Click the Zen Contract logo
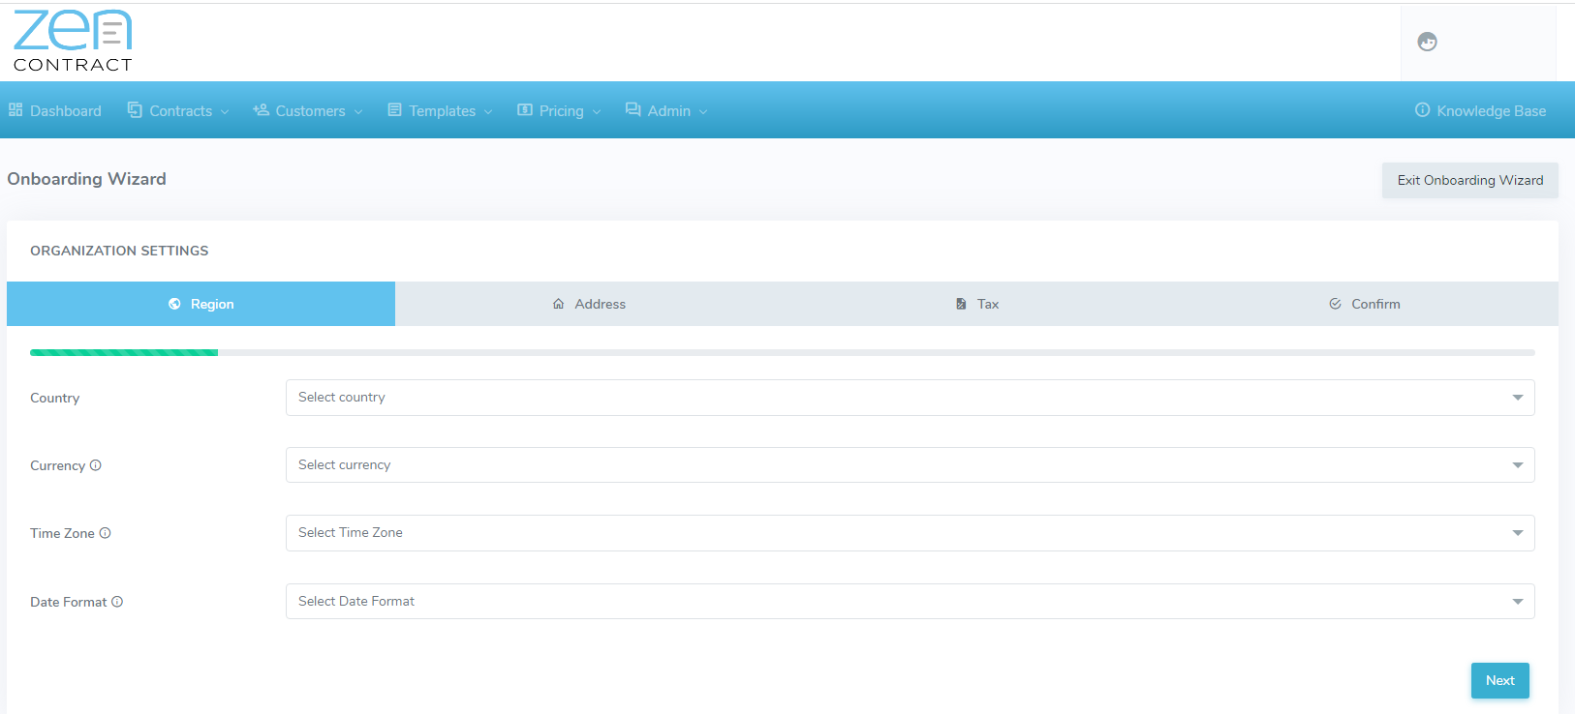The image size is (1575, 714). tap(73, 42)
